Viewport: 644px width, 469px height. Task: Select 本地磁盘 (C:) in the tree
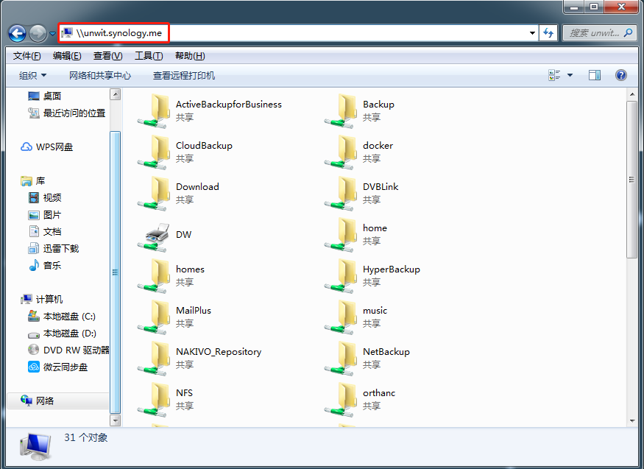pyautogui.click(x=69, y=317)
